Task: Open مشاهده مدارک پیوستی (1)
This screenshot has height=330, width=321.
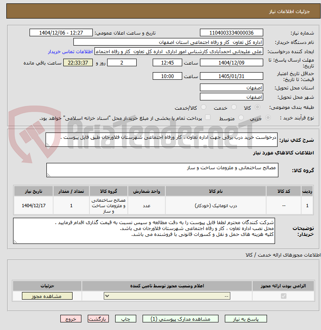Action: 181,319
